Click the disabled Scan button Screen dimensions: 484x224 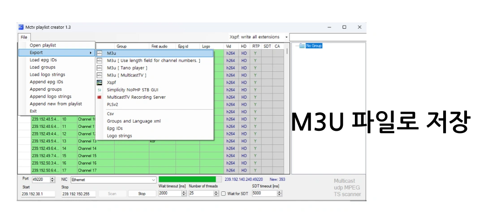112,194
